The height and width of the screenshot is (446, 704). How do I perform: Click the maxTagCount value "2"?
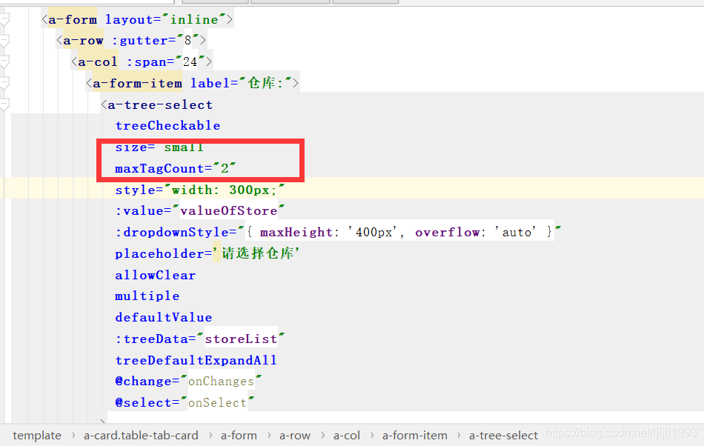[222, 168]
